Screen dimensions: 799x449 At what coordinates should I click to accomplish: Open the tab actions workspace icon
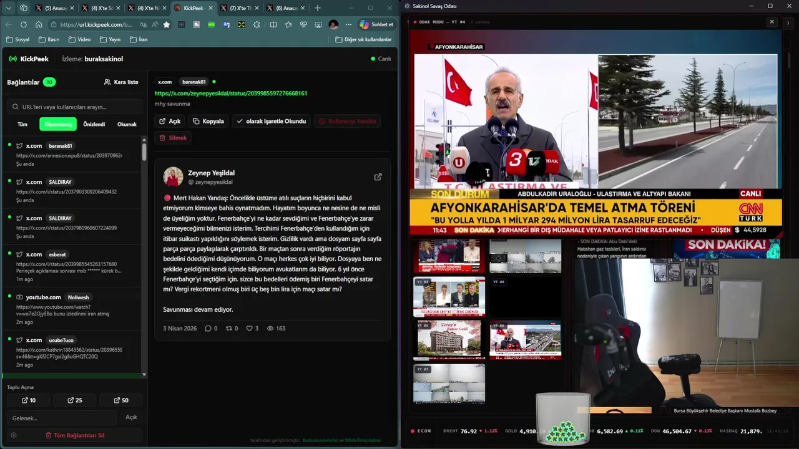[24, 8]
